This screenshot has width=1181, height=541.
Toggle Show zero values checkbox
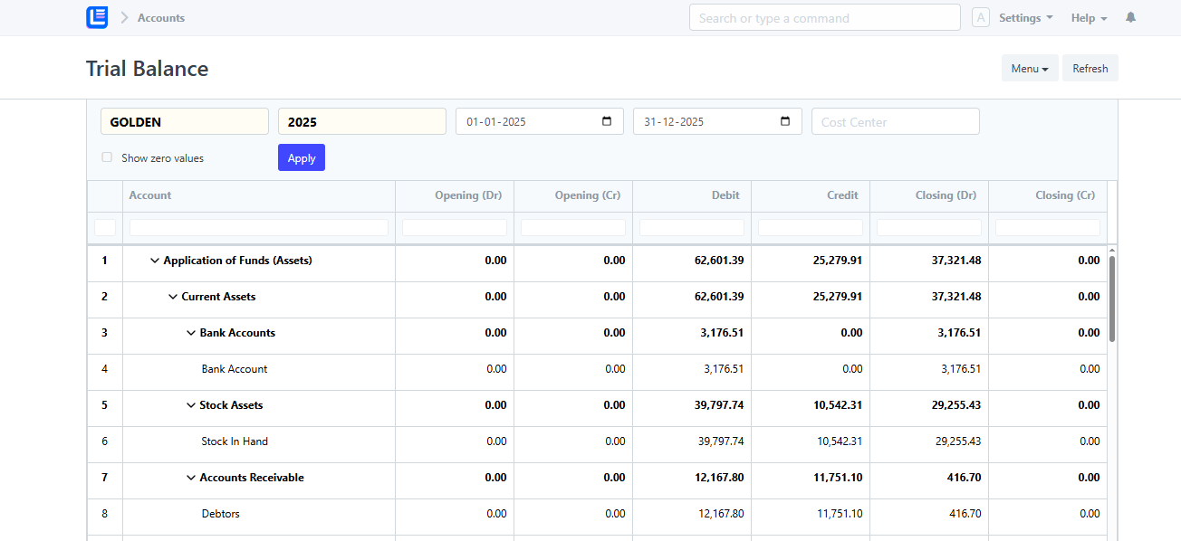click(107, 157)
